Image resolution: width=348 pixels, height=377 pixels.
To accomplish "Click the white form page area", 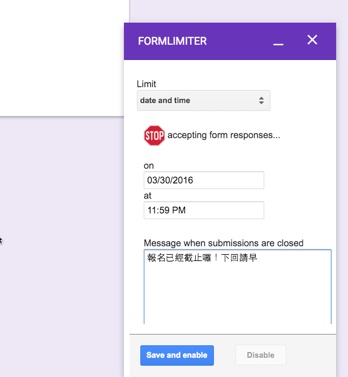I will coord(62,57).
